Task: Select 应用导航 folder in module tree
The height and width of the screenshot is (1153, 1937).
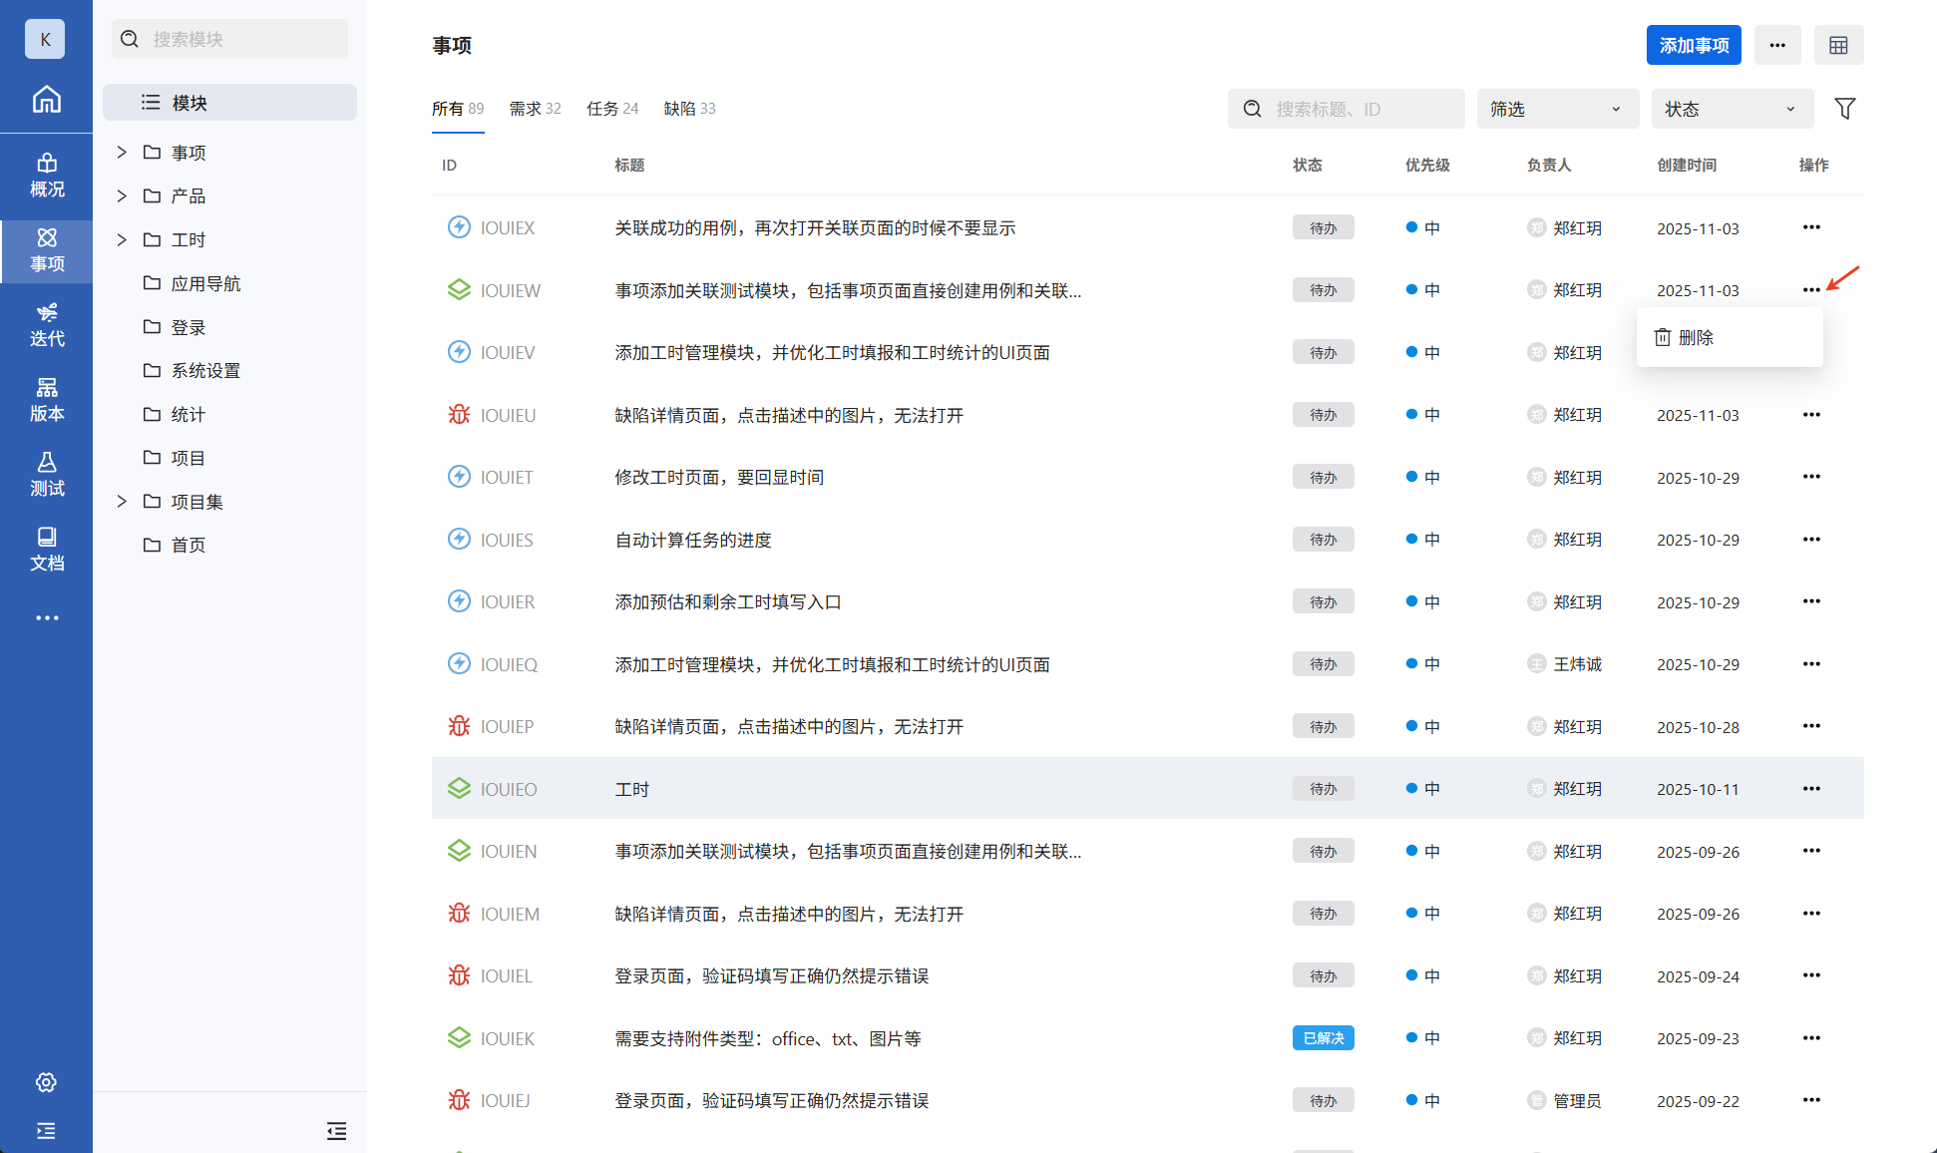Action: pyautogui.click(x=205, y=283)
